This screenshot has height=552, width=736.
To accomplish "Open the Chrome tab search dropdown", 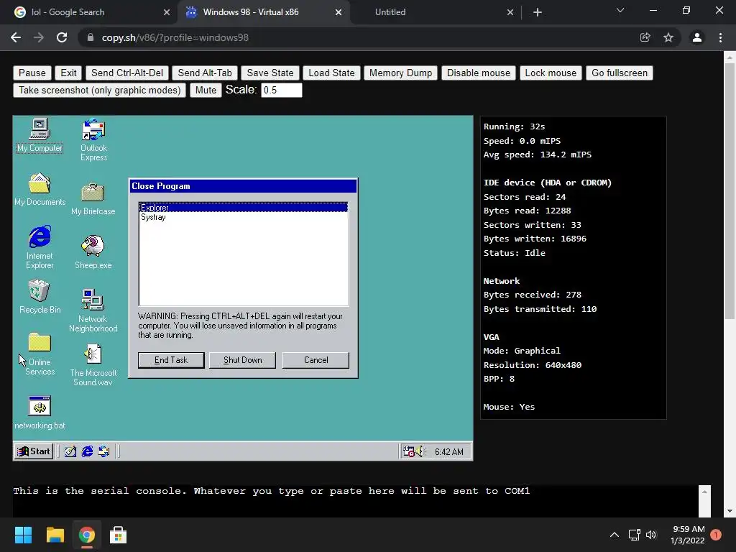I will tap(620, 10).
